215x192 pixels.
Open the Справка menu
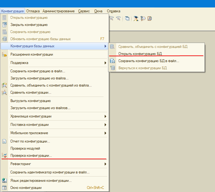114,11
